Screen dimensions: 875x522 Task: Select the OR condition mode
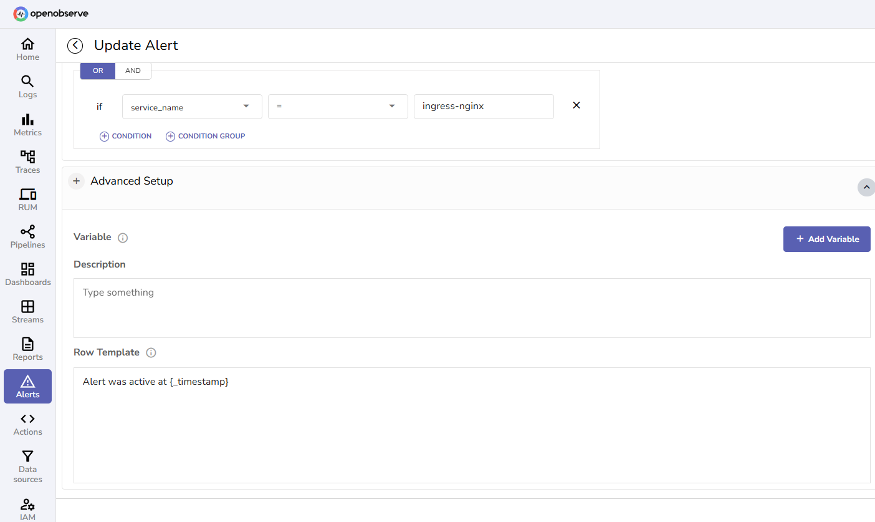97,70
